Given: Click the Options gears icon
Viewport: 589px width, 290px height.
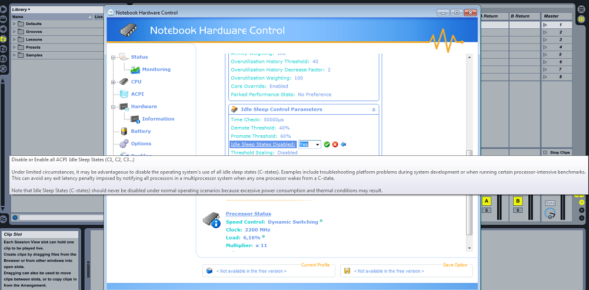Looking at the screenshot, I should (x=124, y=144).
